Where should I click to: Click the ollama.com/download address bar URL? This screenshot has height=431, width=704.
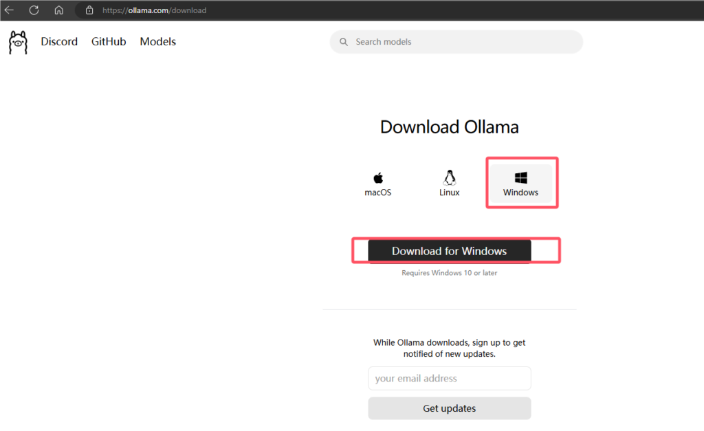point(155,10)
